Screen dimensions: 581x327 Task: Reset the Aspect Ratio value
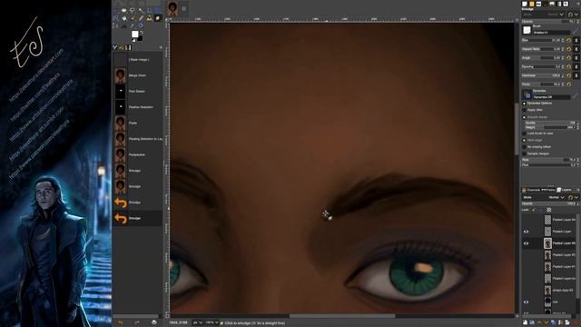(x=569, y=49)
